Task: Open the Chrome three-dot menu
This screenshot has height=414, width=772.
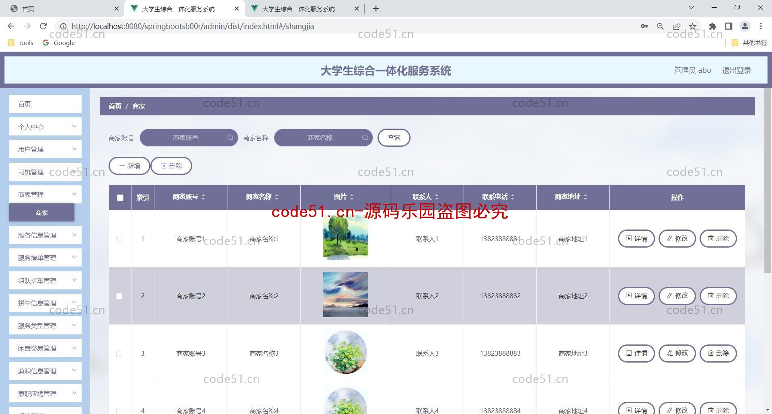Action: click(x=761, y=26)
